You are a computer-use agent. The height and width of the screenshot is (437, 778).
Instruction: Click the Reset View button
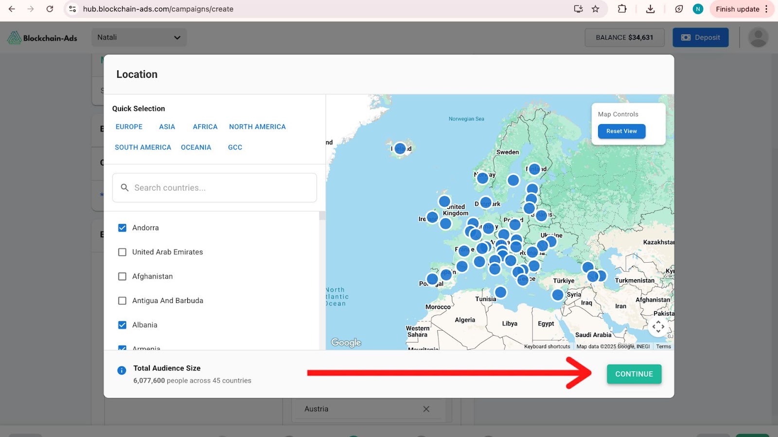point(621,131)
